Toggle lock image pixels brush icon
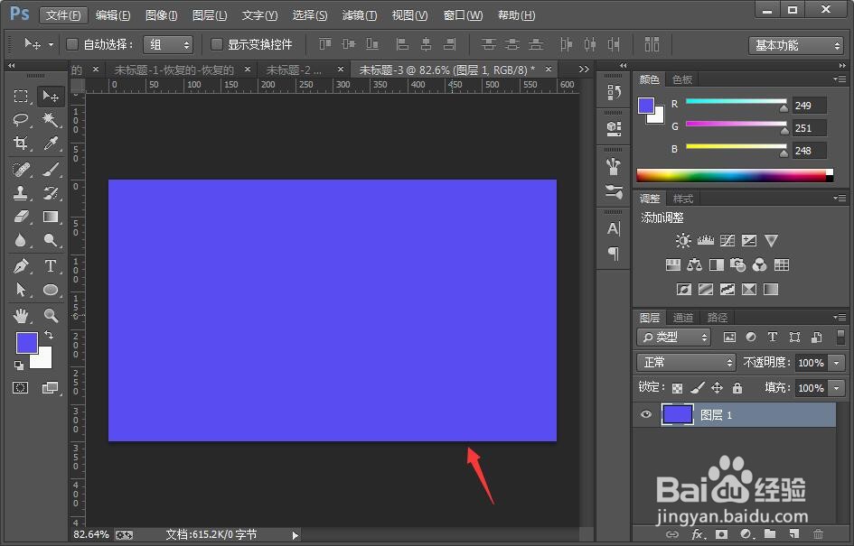854x546 pixels. coord(697,388)
